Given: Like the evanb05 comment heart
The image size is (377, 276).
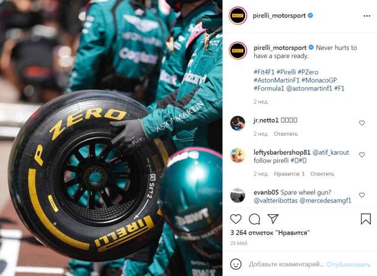Looking at the screenshot, I should pos(362,195).
